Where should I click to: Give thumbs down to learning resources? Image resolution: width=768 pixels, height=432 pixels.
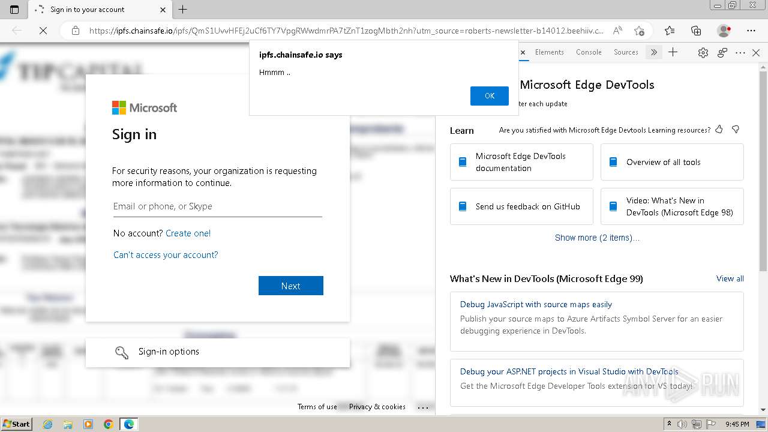point(736,130)
